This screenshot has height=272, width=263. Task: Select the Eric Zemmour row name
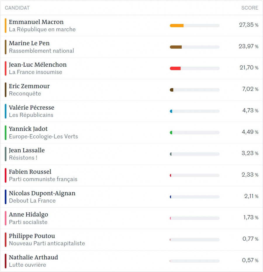(x=29, y=86)
